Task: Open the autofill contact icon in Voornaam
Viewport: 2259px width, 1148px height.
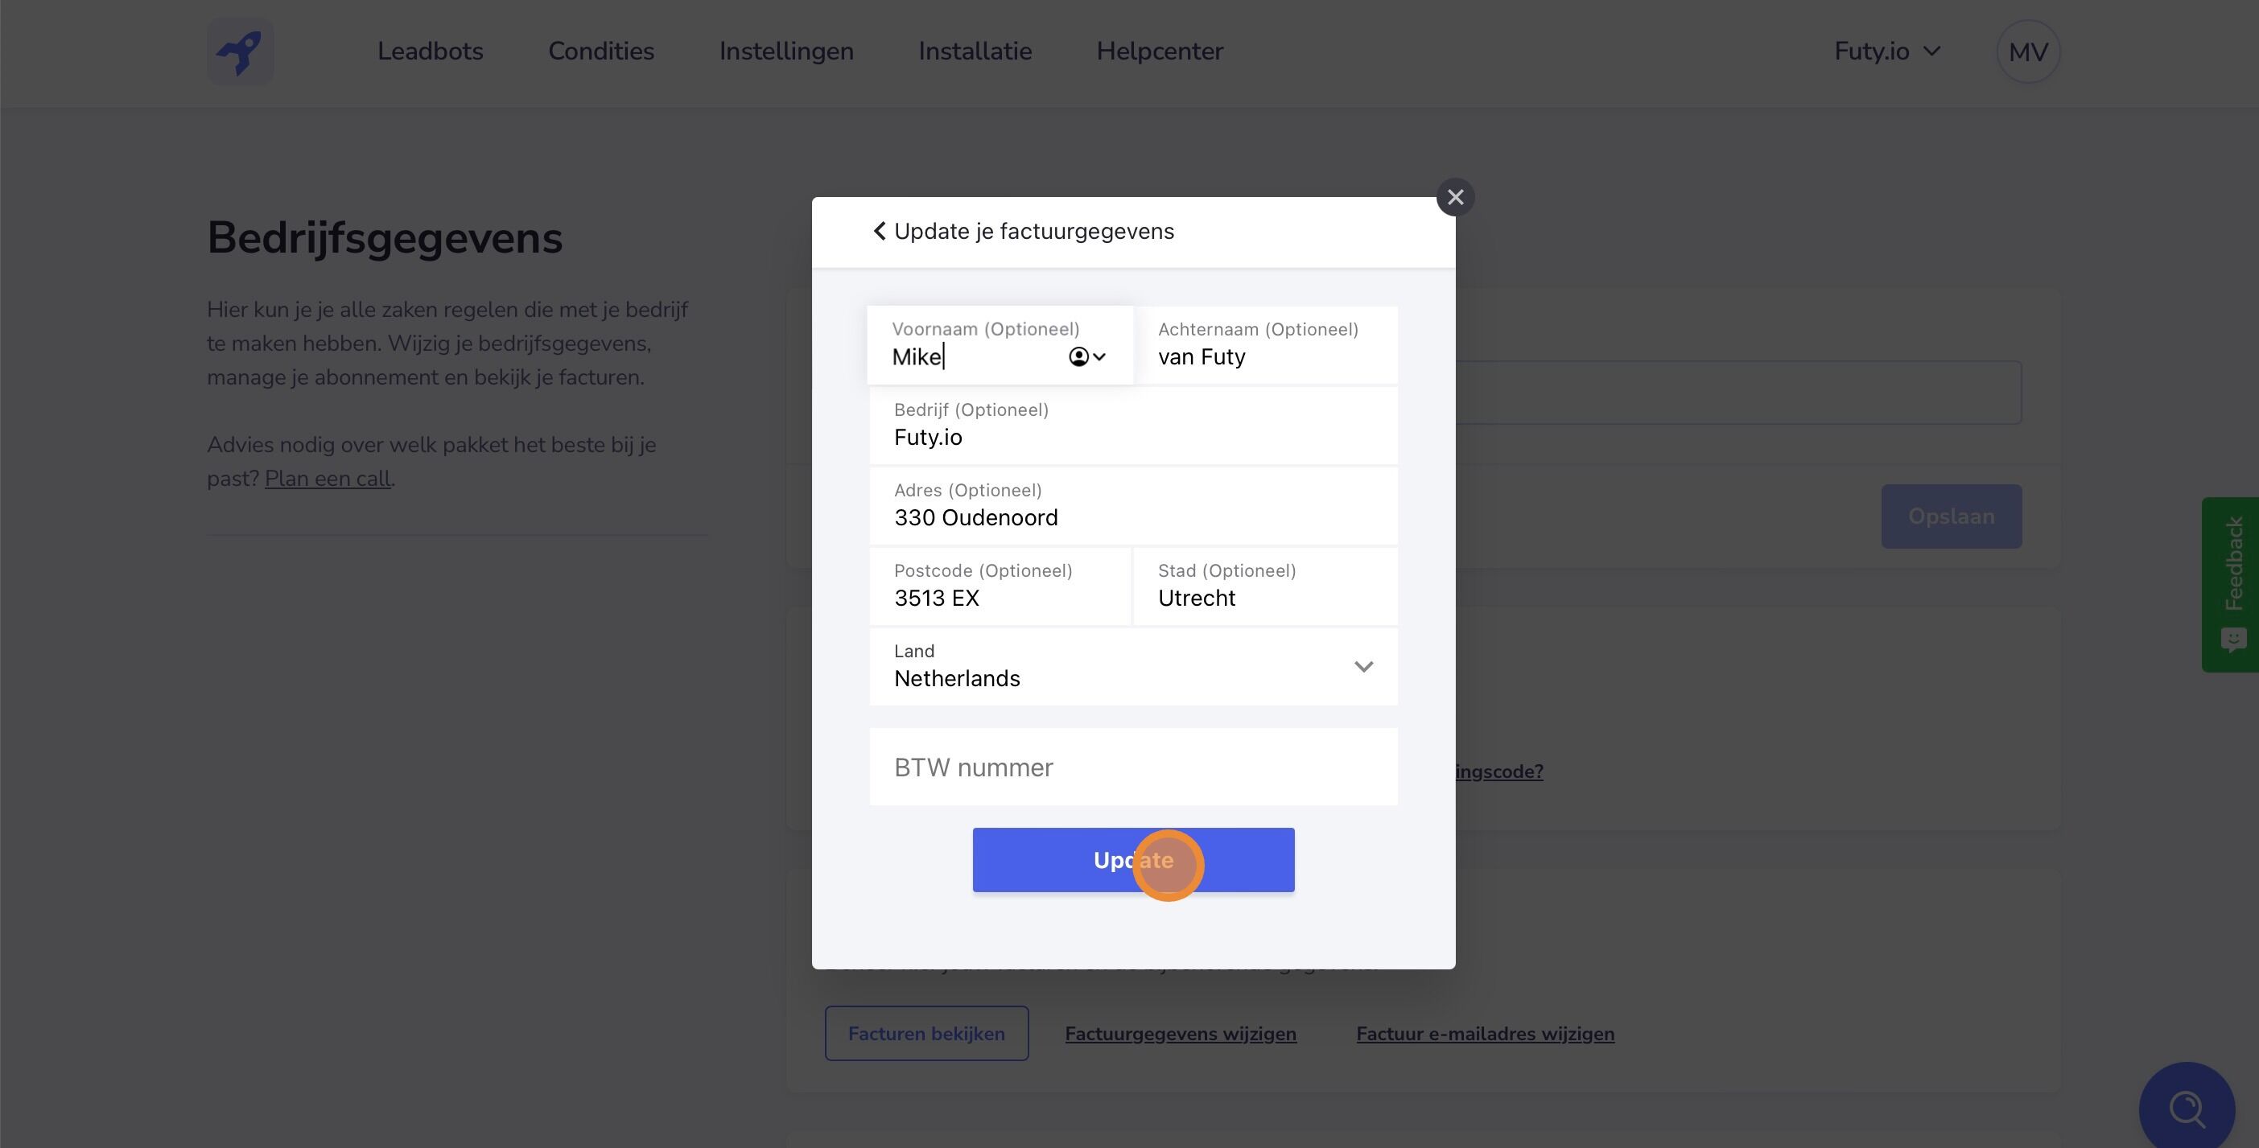Action: [x=1086, y=356]
